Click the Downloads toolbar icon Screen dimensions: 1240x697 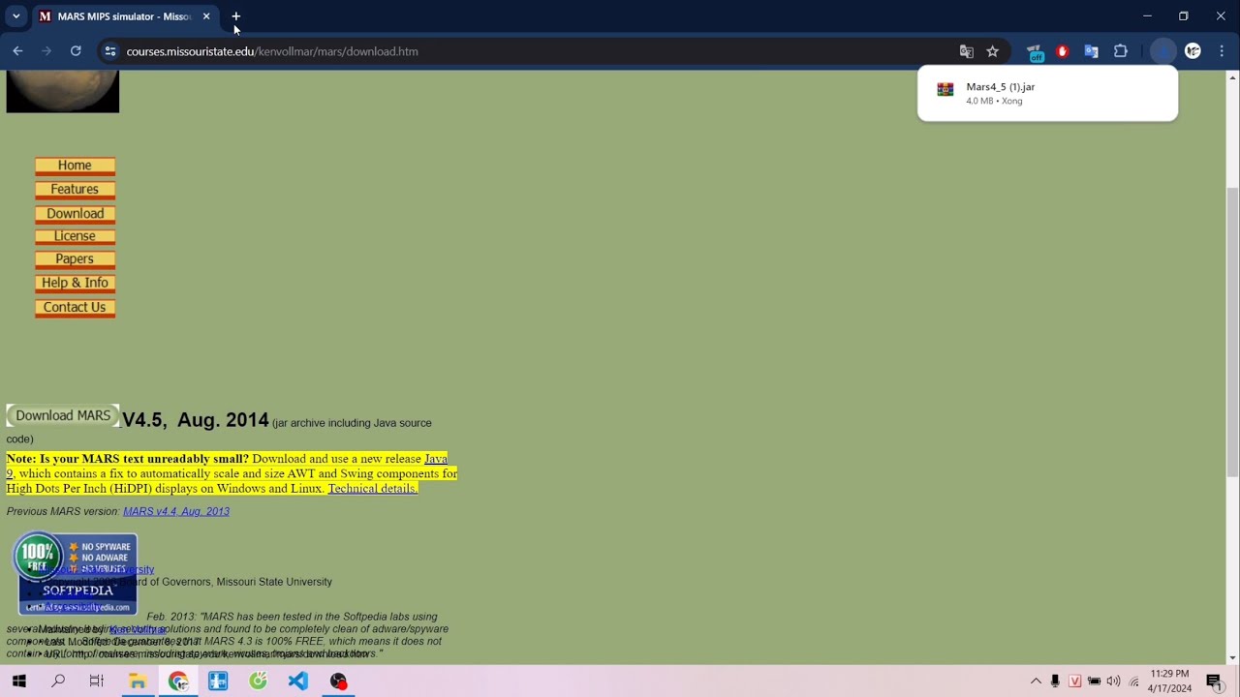[1163, 51]
